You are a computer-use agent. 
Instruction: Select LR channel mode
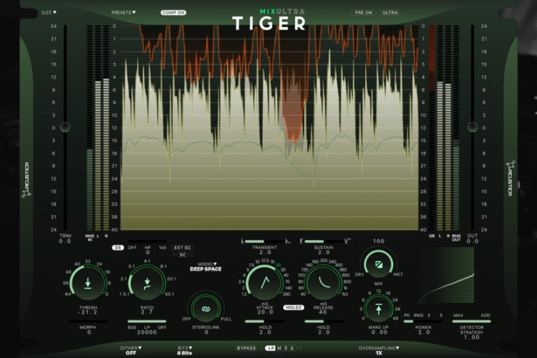271,348
